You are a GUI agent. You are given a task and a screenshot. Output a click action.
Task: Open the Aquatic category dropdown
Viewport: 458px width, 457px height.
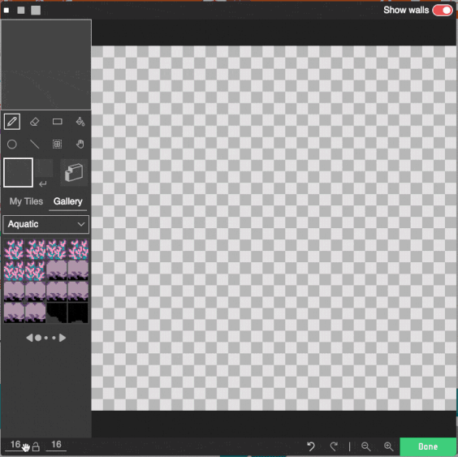pyautogui.click(x=45, y=224)
